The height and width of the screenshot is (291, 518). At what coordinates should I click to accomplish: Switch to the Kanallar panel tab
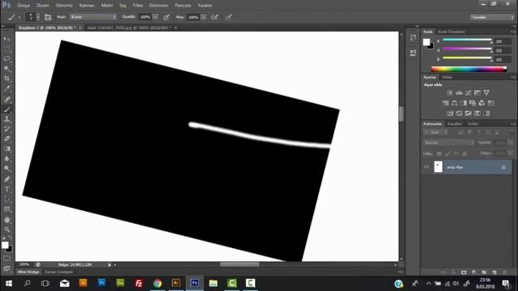[454, 124]
